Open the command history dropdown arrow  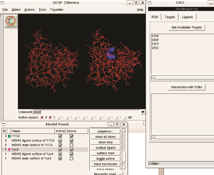click(x=143, y=112)
